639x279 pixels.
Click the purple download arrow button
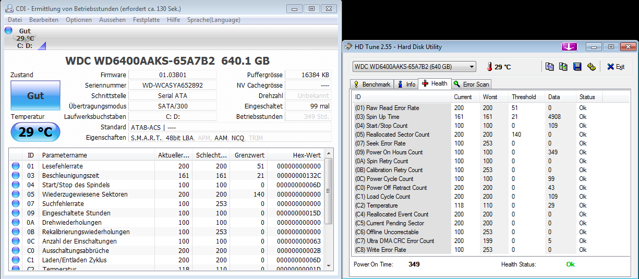tap(569, 46)
